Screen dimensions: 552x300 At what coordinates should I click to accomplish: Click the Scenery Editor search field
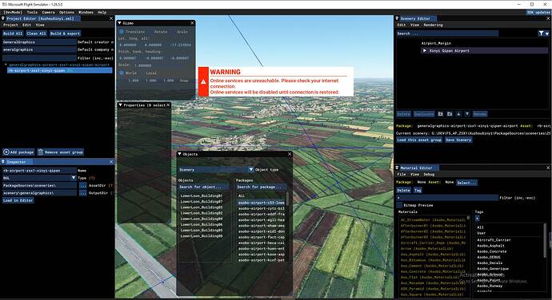click(447, 34)
